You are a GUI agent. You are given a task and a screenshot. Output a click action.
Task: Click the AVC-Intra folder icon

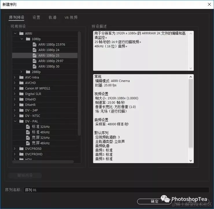[x=21, y=77]
